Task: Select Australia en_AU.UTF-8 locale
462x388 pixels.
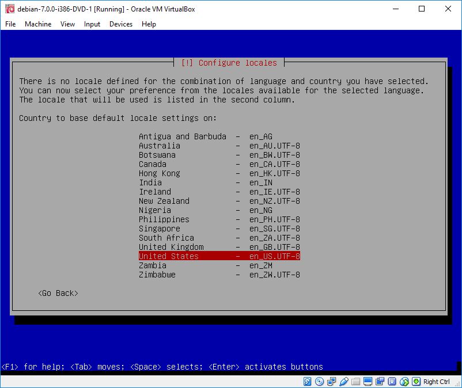Action: point(219,146)
